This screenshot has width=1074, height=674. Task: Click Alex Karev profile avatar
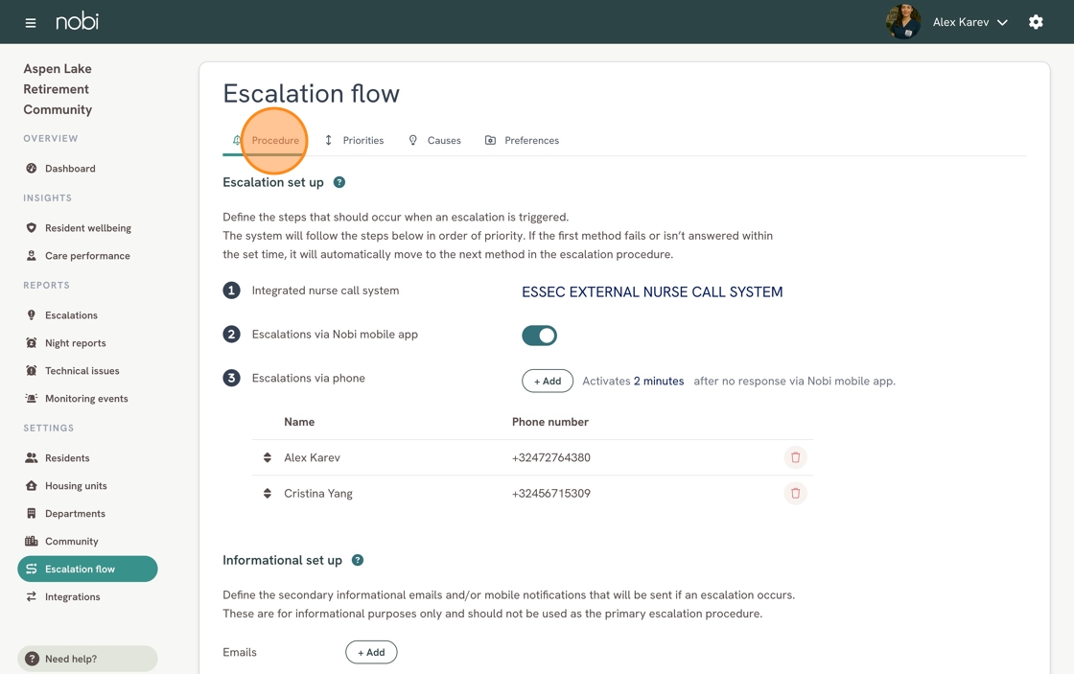pos(902,22)
